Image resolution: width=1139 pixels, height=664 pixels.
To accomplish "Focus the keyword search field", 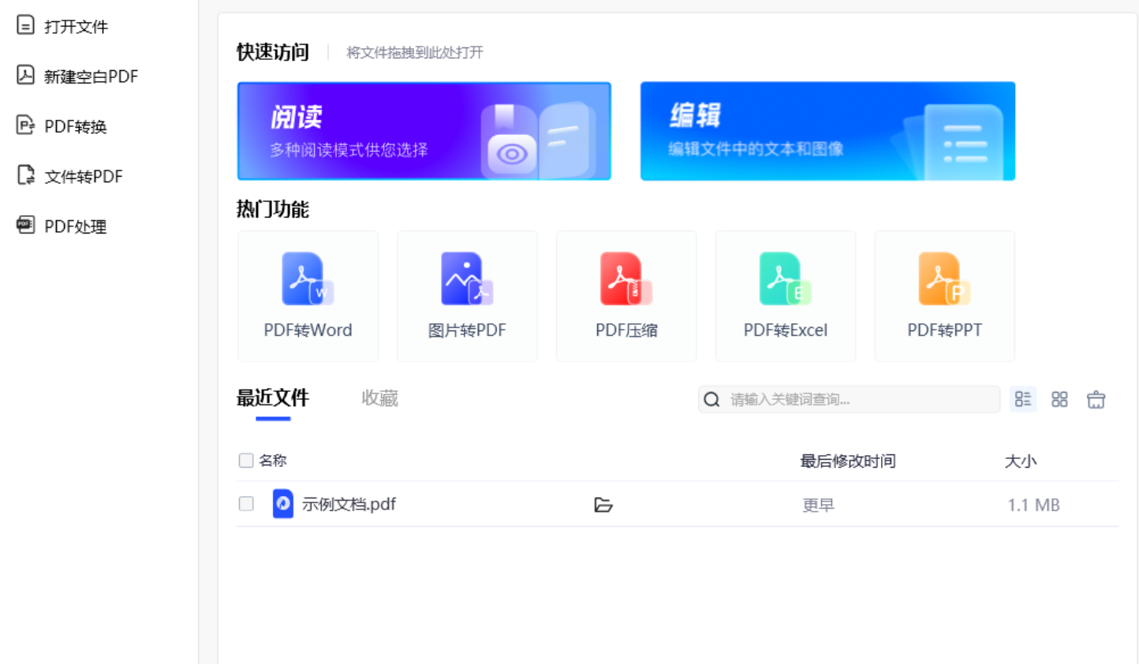I will tap(849, 399).
